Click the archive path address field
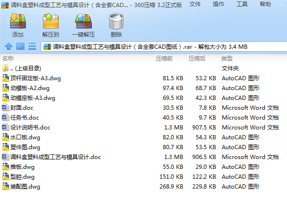This screenshot has width=287, height=197. 164,47
